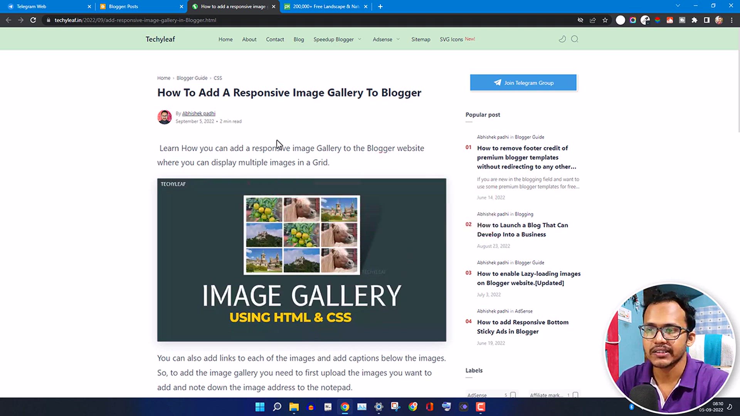Screen dimensions: 740x416
Task: Click the address bar URL field
Action: 308,20
